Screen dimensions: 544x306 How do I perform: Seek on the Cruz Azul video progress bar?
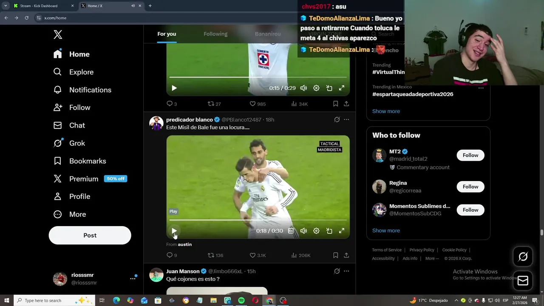pyautogui.click(x=258, y=77)
